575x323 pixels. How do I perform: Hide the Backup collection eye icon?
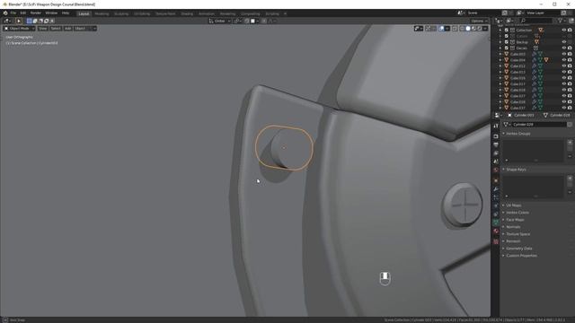(x=564, y=42)
